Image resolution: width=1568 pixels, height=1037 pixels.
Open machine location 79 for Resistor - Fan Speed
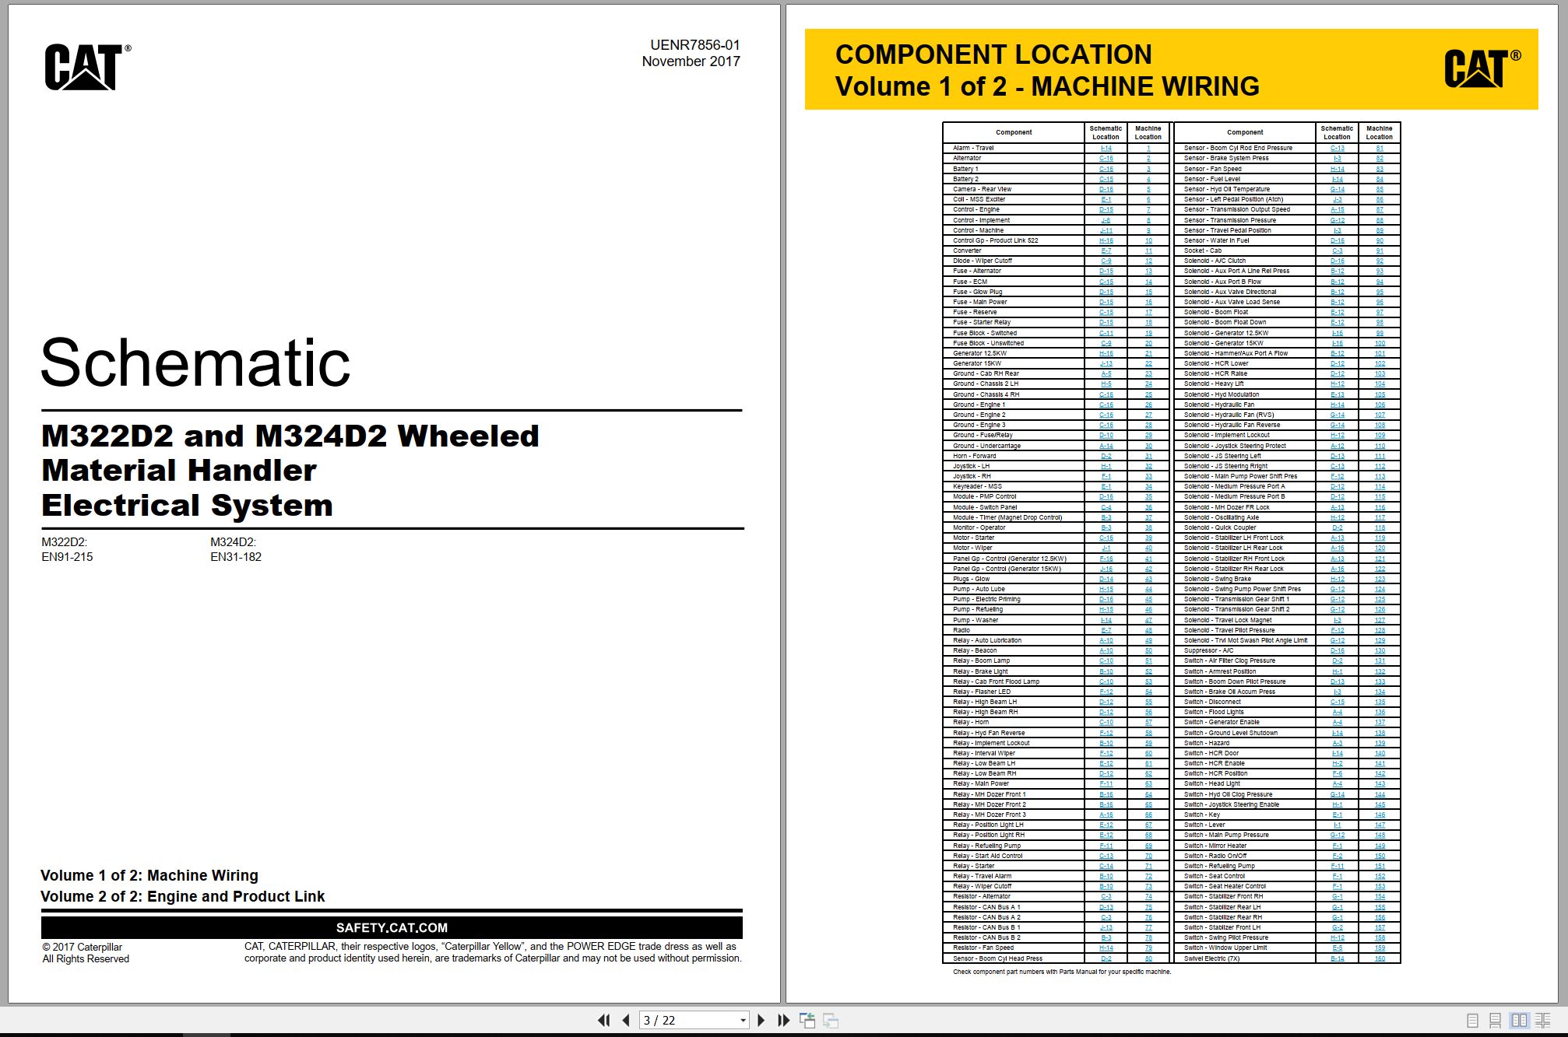click(1148, 948)
